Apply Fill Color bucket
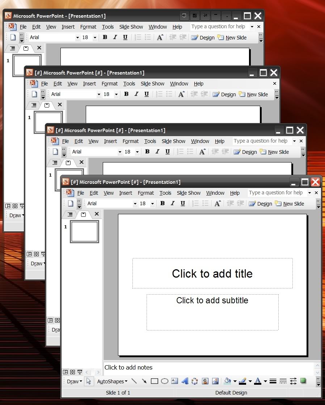Viewport: 325px width, 405px height. click(x=227, y=381)
